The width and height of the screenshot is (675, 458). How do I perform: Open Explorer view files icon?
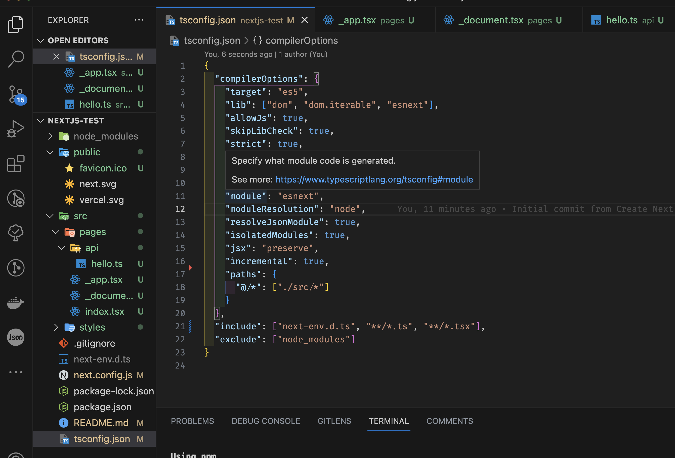(16, 24)
